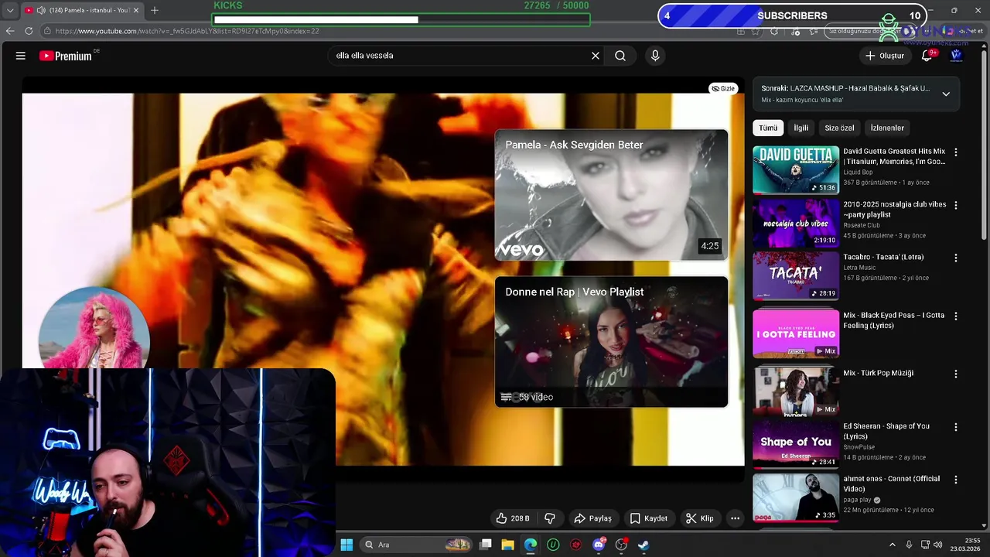Click the taskbar Ara search box
The height and width of the screenshot is (557, 990).
[418, 545]
